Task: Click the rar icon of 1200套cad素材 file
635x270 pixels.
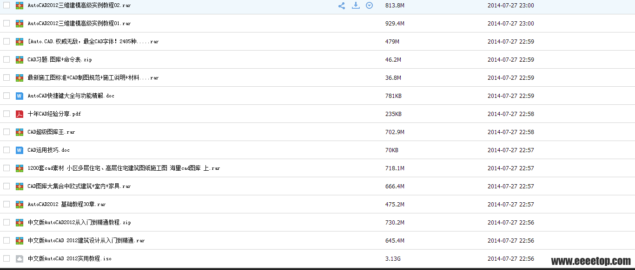Action: tap(20, 168)
